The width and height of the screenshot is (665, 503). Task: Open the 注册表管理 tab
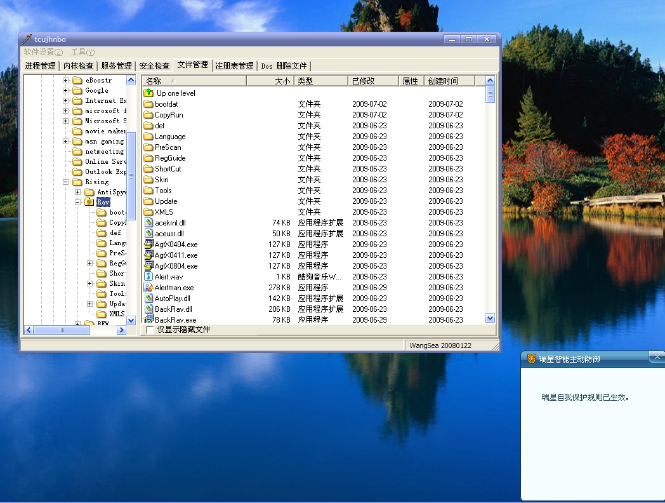tap(234, 65)
